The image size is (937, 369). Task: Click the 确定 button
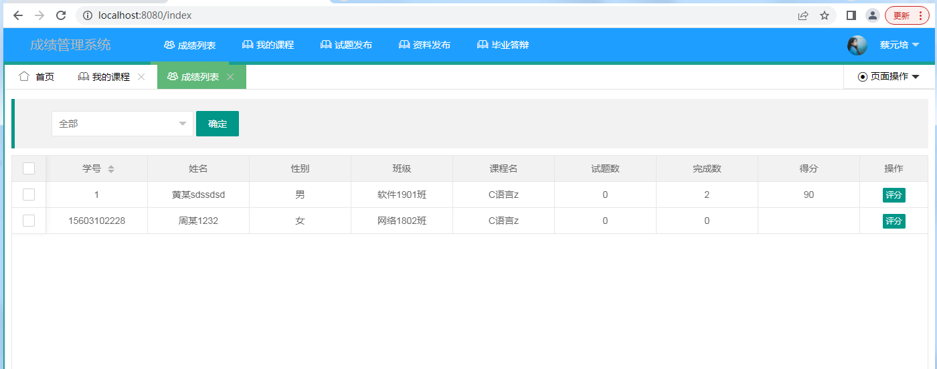point(218,124)
